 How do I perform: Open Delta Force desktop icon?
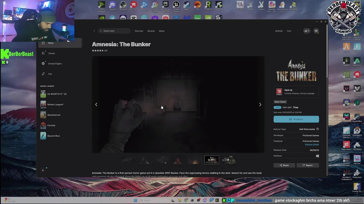pos(357,62)
